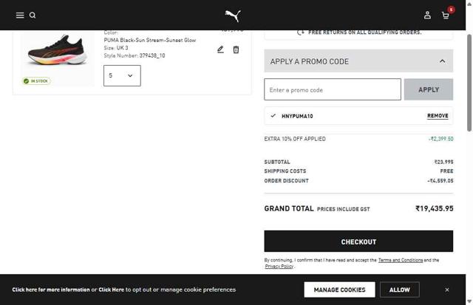The image size is (473, 305).
Task: Open the user account icon
Action: click(x=427, y=15)
